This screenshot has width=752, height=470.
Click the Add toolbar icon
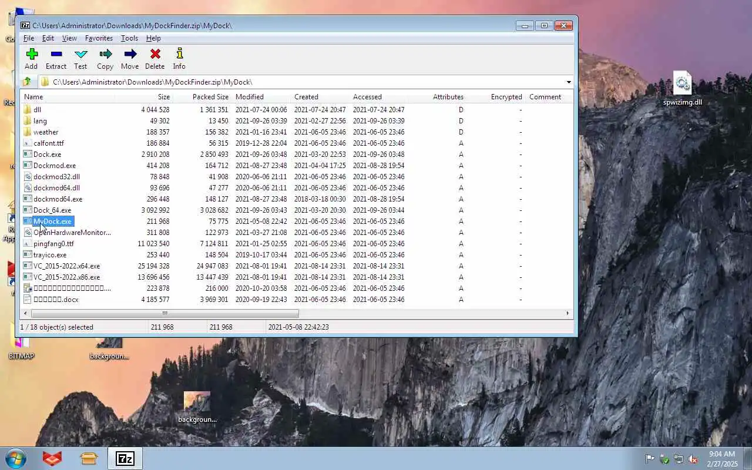point(32,54)
